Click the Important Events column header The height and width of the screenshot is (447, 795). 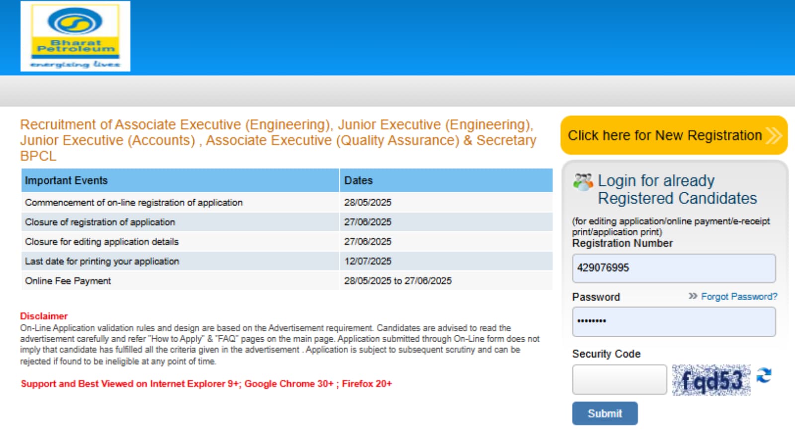point(180,180)
